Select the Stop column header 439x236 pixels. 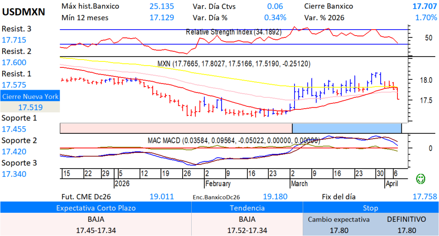(x=370, y=208)
